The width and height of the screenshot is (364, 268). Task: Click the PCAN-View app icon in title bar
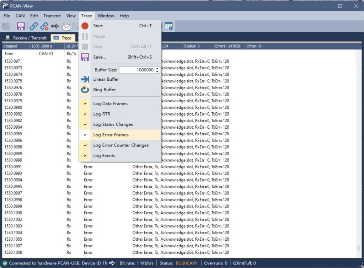(6, 6)
